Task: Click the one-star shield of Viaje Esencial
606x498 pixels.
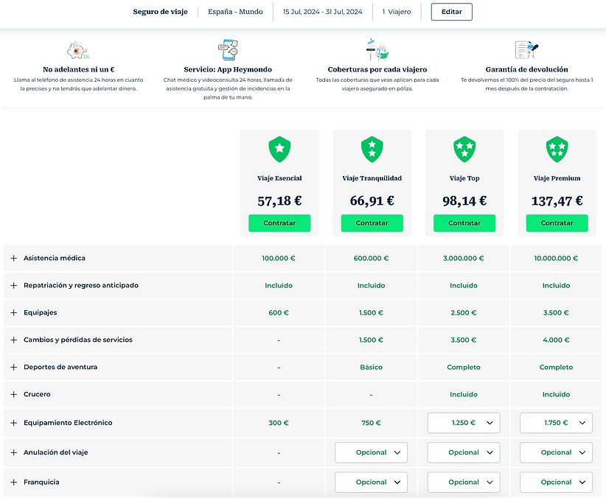Action: click(279, 149)
